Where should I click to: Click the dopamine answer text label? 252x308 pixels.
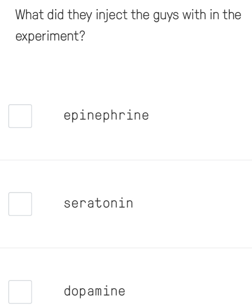tap(94, 291)
